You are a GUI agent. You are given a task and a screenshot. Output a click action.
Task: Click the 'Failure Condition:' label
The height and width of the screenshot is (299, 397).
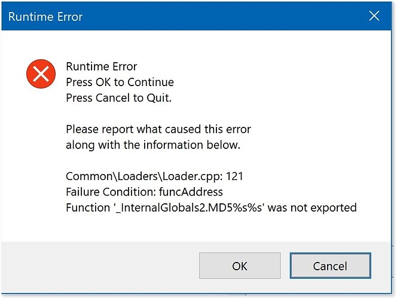(x=111, y=192)
